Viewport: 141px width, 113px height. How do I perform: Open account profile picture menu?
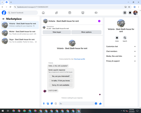point(135,13)
